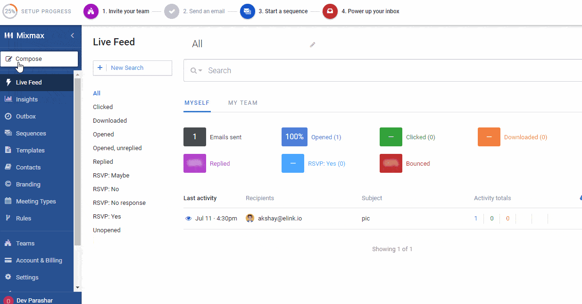Click the blue Start a sequence step icon
Screen dimensions: 582x304
pos(247,11)
